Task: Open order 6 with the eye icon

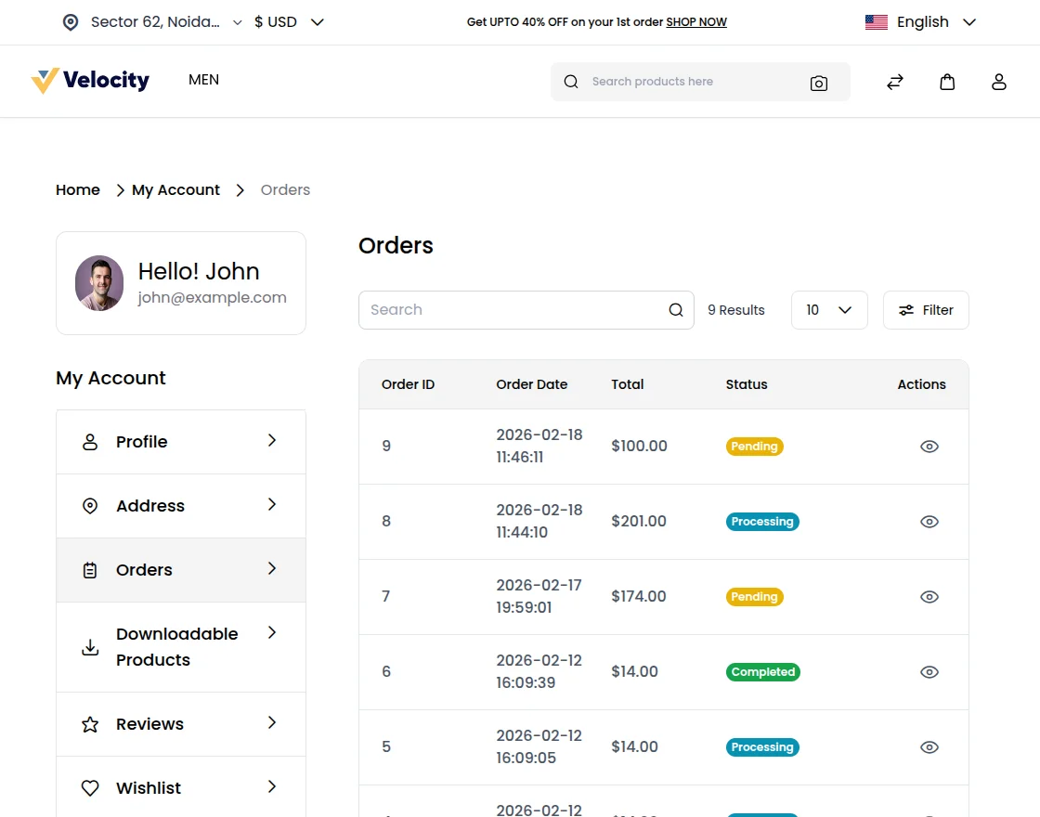Action: [929, 672]
